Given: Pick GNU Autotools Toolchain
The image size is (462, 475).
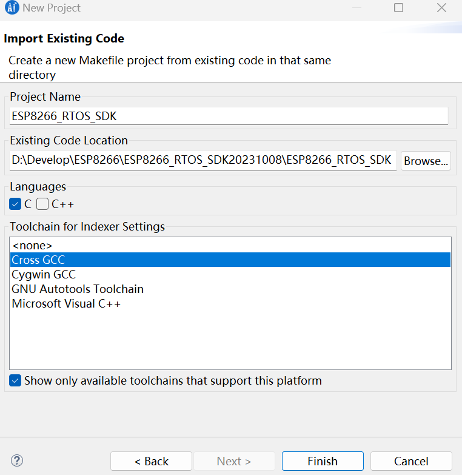Looking at the screenshot, I should 230,289.
